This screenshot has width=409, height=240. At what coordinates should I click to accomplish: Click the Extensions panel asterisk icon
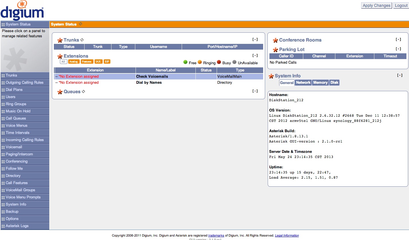60,56
